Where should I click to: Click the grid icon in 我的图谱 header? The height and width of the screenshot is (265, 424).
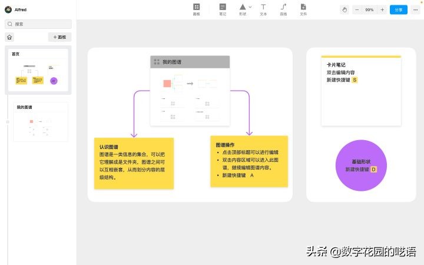[x=157, y=62]
